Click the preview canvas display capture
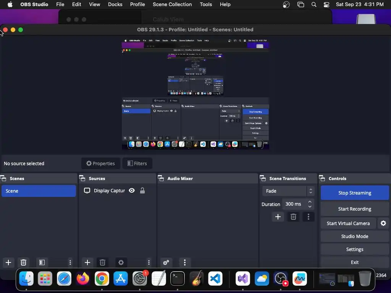 (195, 94)
